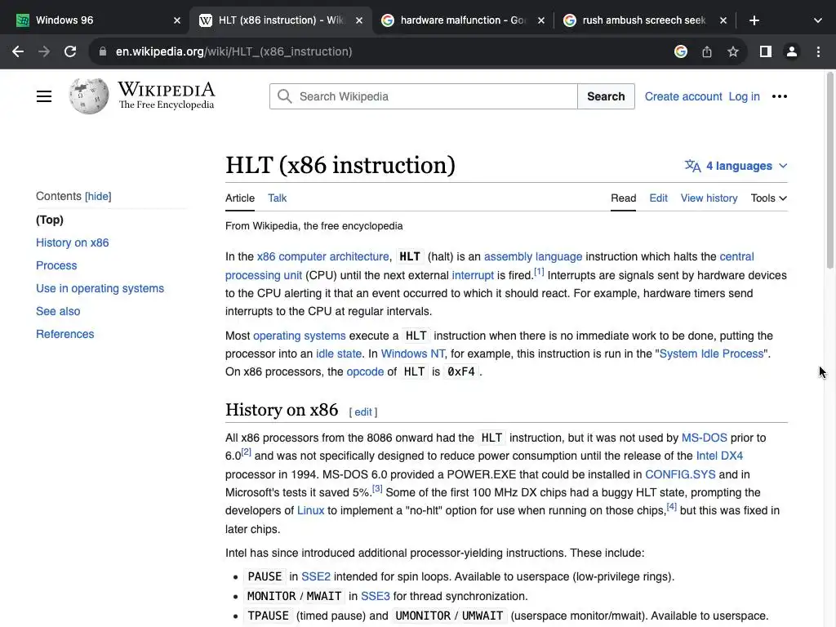
Task: Open the View history tab
Action: click(709, 198)
